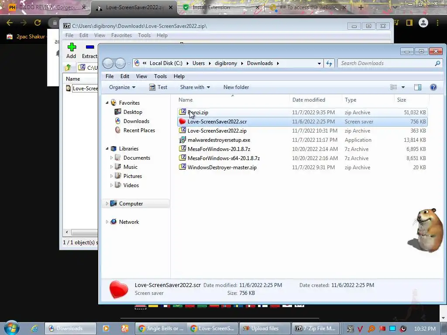Expand the Documents library node
The image size is (447, 335).
coord(111,157)
